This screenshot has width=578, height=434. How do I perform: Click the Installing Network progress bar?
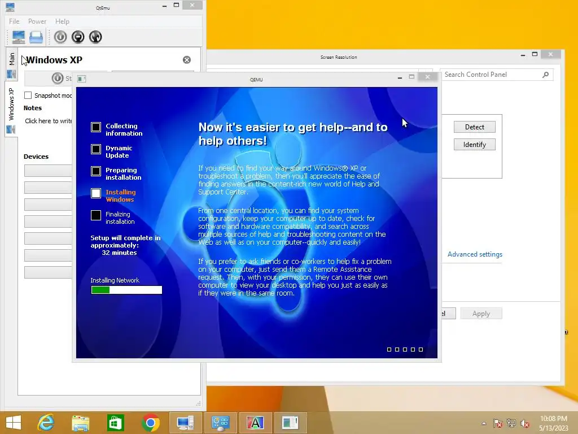tap(126, 290)
